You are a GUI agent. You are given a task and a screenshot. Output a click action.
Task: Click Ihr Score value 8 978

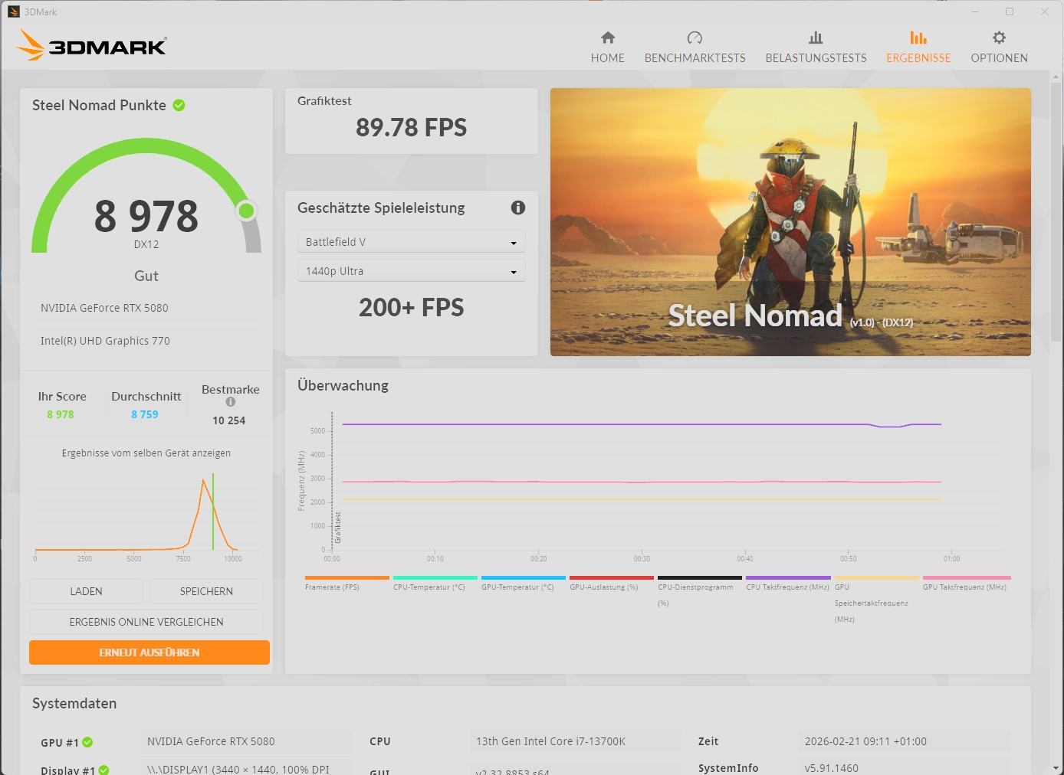61,414
